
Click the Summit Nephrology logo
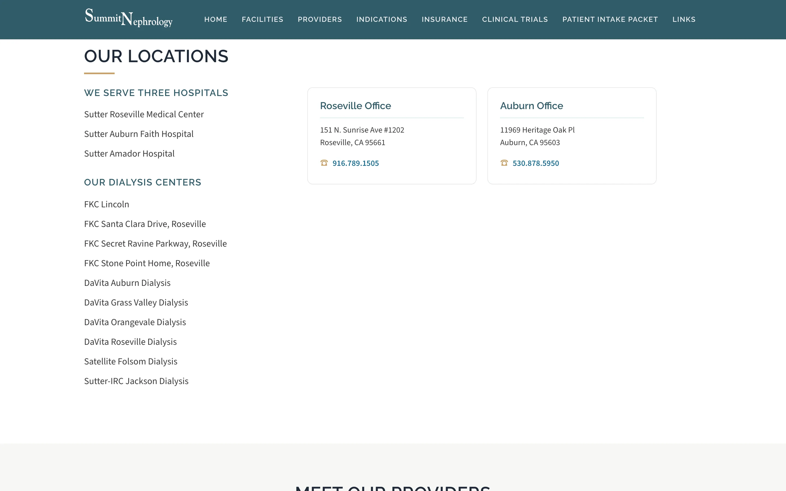[x=129, y=18]
